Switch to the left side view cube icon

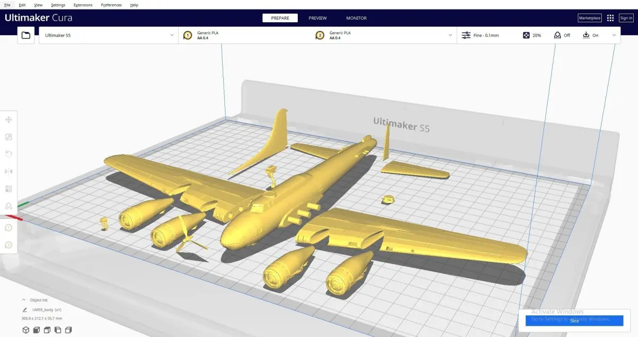58,330
